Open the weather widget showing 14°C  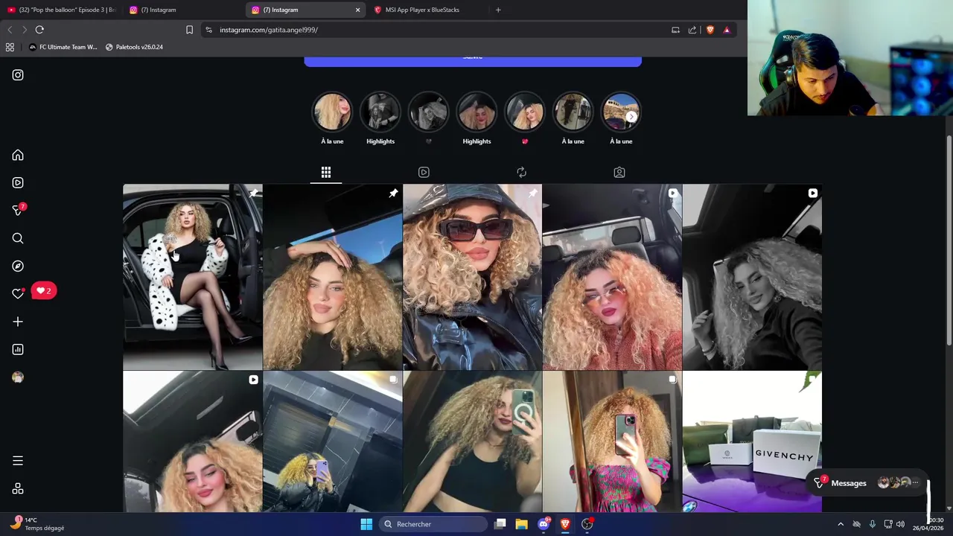tap(37, 524)
